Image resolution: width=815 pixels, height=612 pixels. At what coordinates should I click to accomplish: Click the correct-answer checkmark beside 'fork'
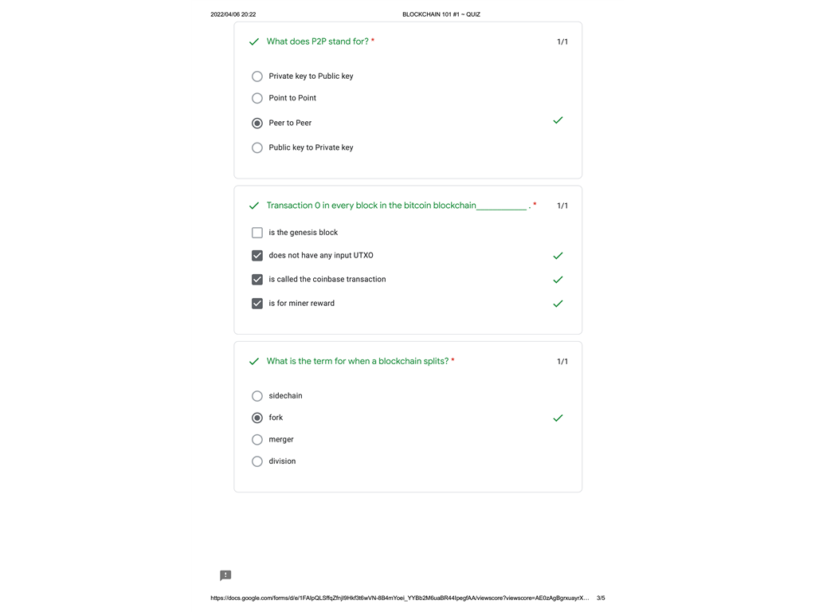pyautogui.click(x=558, y=418)
